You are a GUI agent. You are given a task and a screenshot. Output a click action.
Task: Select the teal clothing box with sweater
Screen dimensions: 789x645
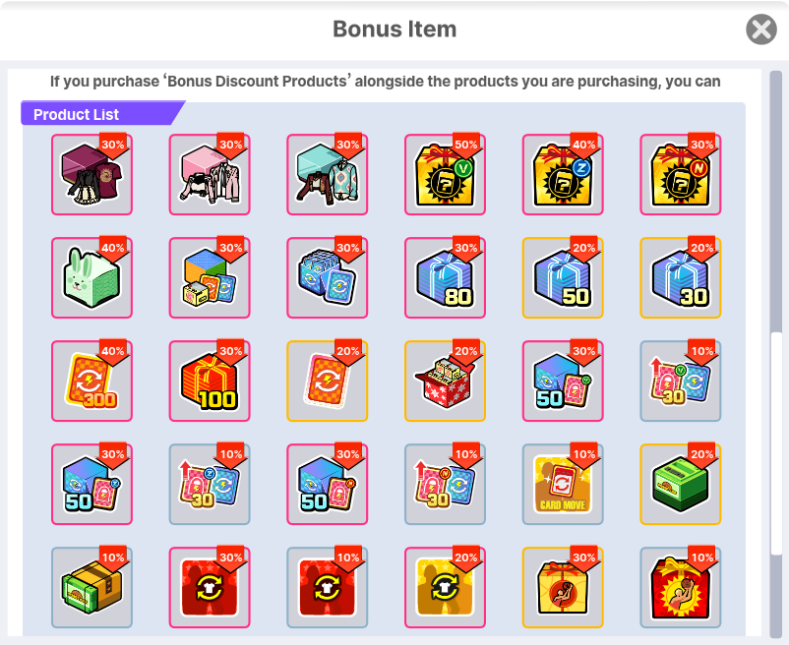click(x=327, y=174)
